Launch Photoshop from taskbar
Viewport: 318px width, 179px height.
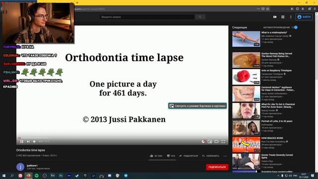(x=61, y=176)
